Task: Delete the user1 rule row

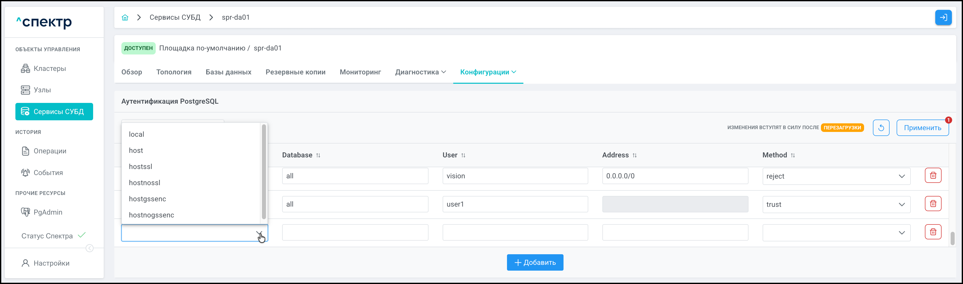Action: pos(933,204)
